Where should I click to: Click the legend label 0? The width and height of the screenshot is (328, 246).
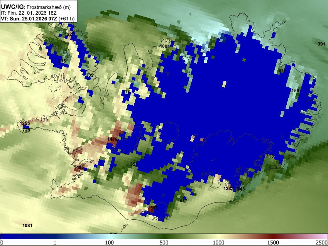tap(2, 243)
